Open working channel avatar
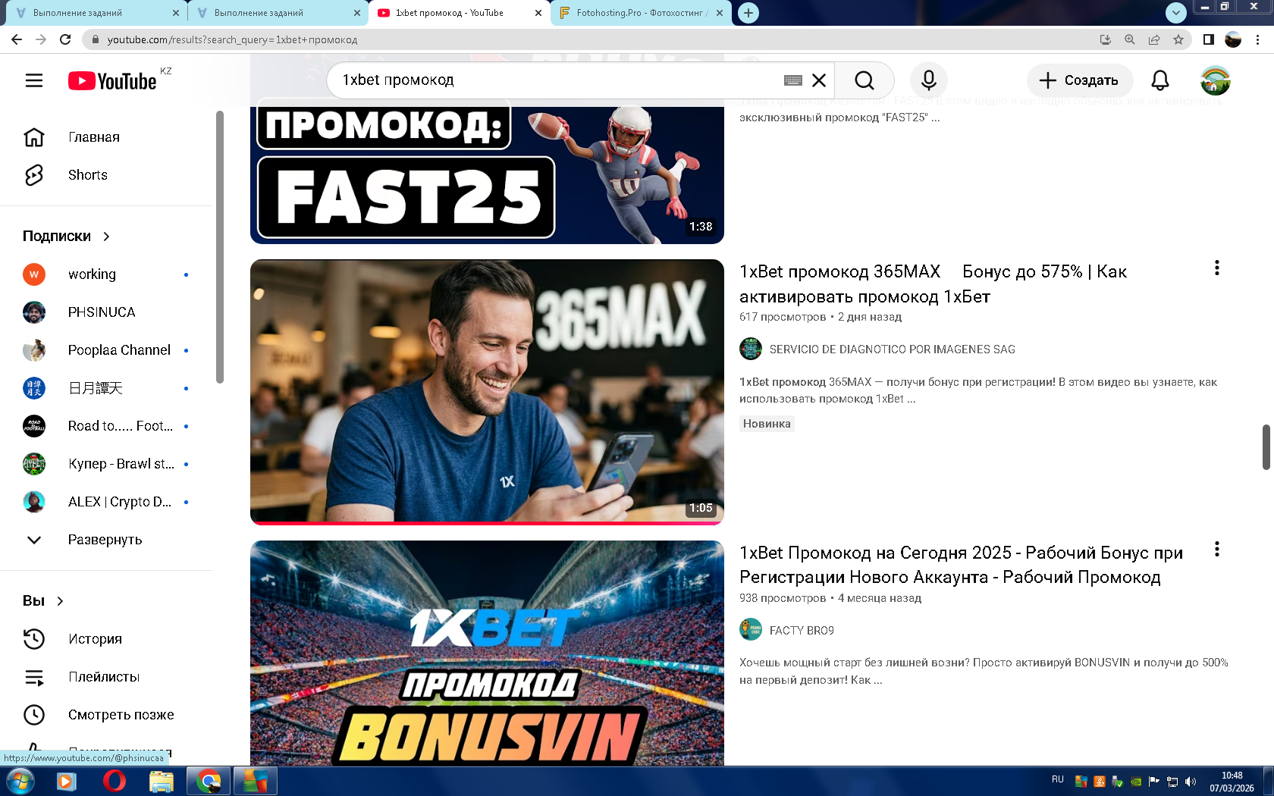The height and width of the screenshot is (796, 1274). click(x=34, y=274)
